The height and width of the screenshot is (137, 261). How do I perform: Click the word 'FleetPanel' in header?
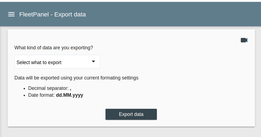coord(34,14)
